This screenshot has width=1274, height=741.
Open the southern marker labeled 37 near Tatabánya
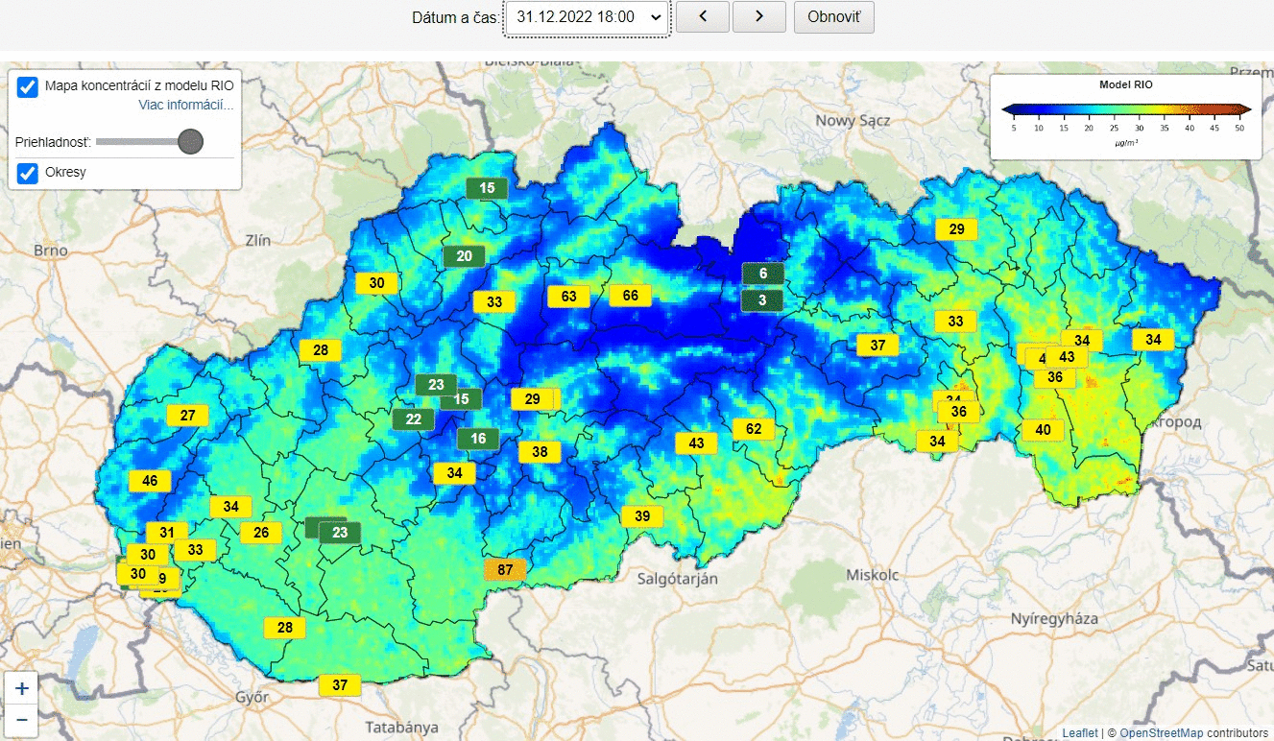pos(338,684)
